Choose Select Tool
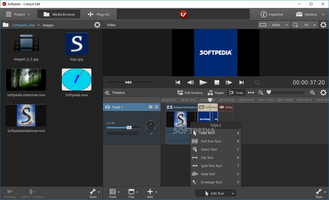 pos(216,149)
